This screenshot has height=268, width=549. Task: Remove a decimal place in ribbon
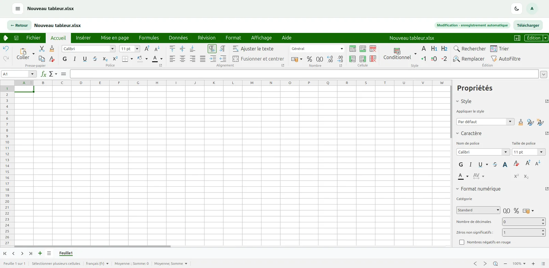[x=340, y=59]
